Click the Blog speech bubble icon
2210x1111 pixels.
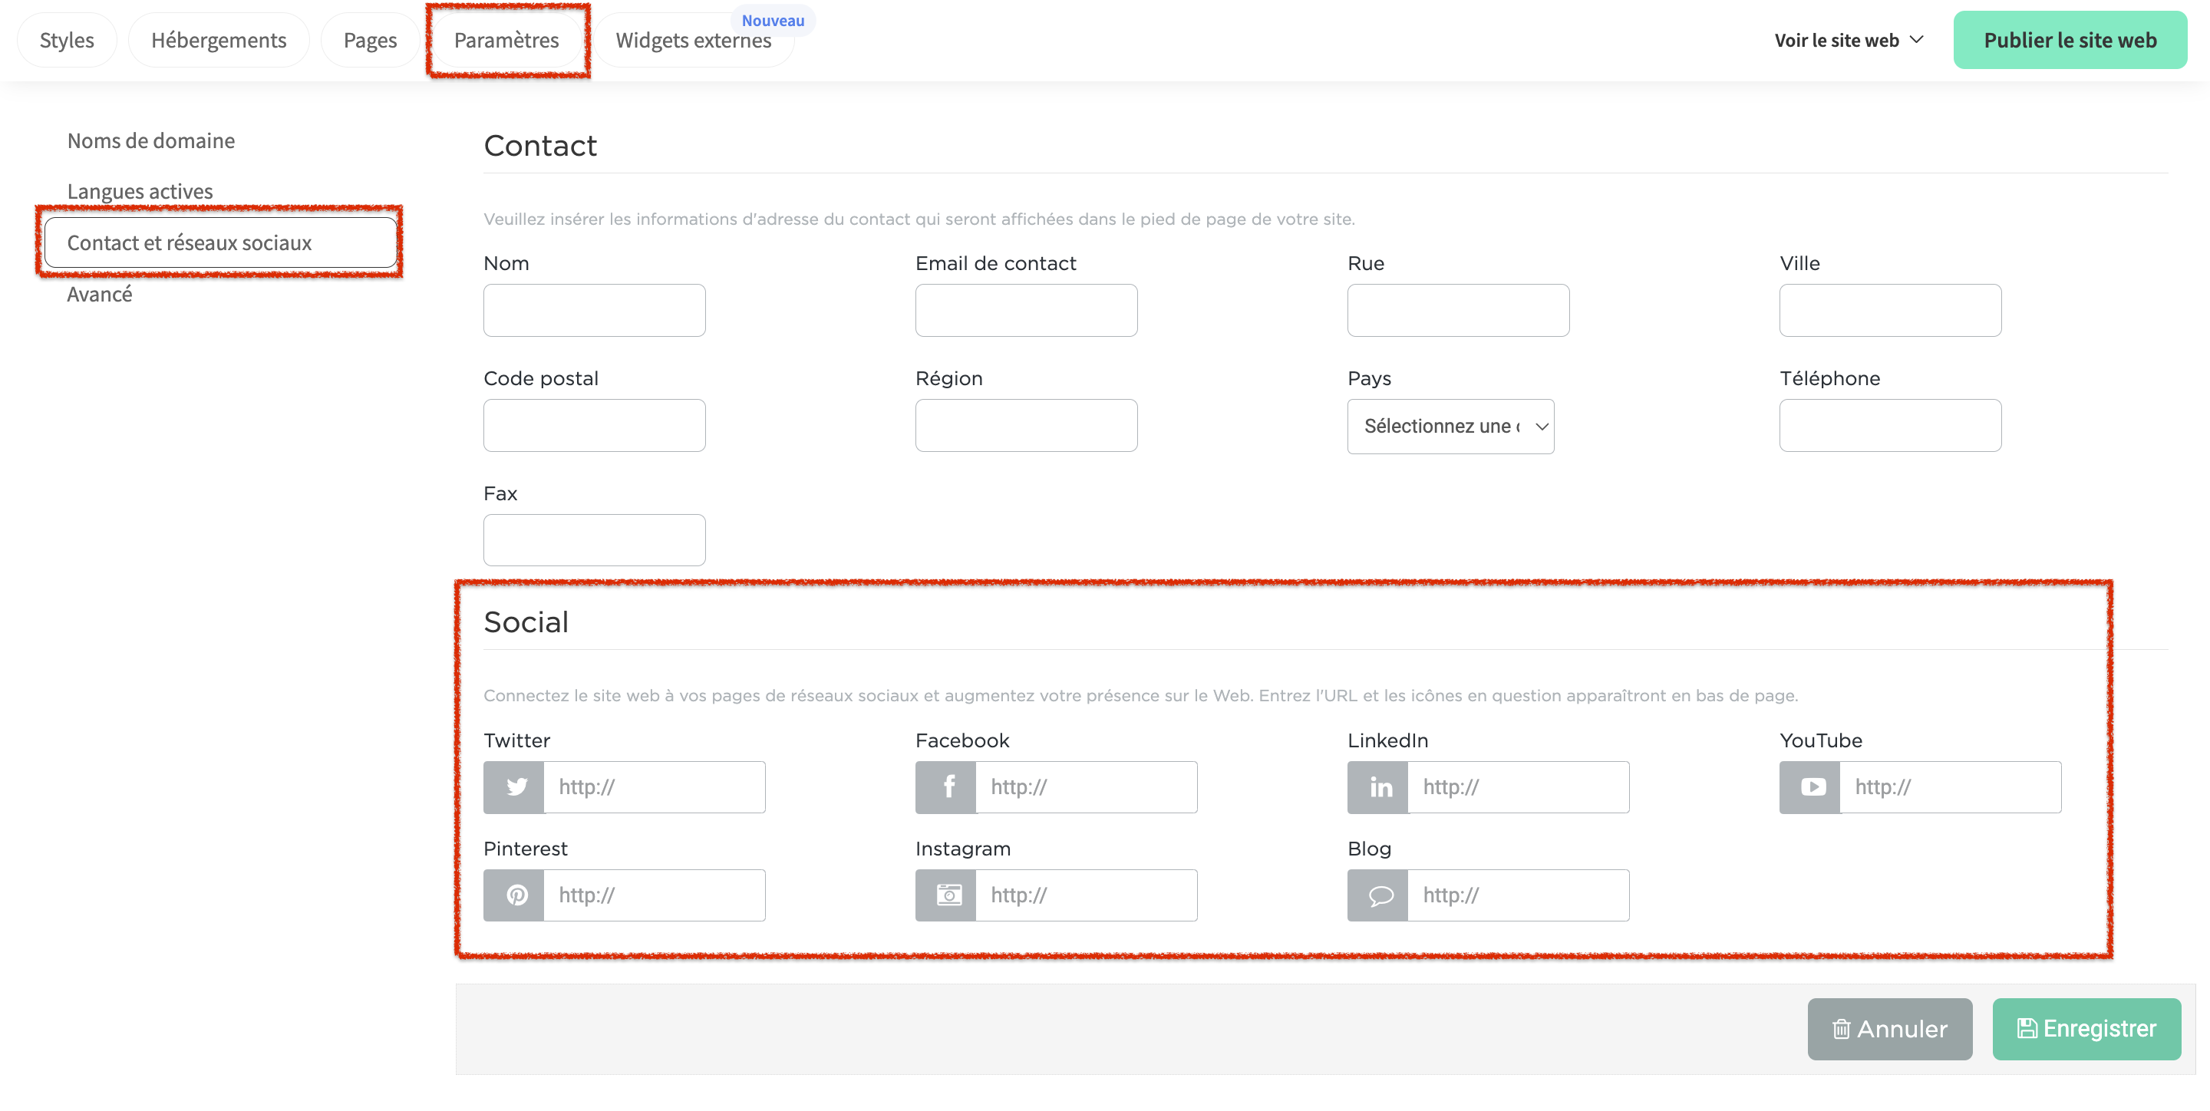pyautogui.click(x=1379, y=894)
